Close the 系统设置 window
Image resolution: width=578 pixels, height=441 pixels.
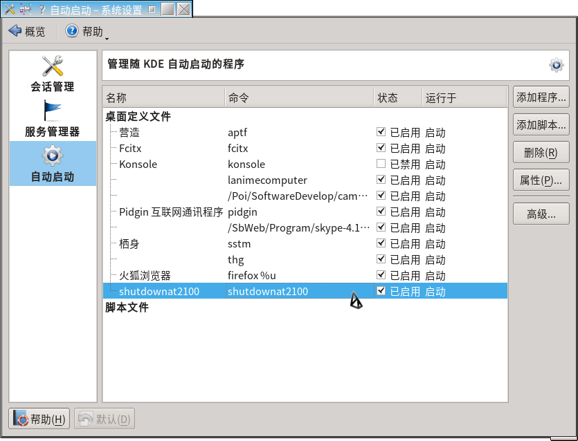[x=183, y=9]
